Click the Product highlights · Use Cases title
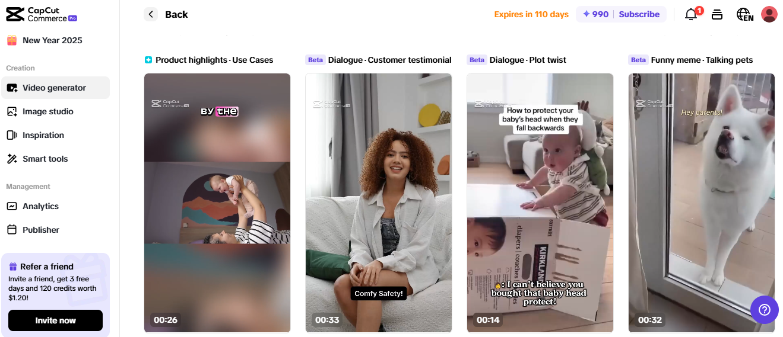 point(214,60)
